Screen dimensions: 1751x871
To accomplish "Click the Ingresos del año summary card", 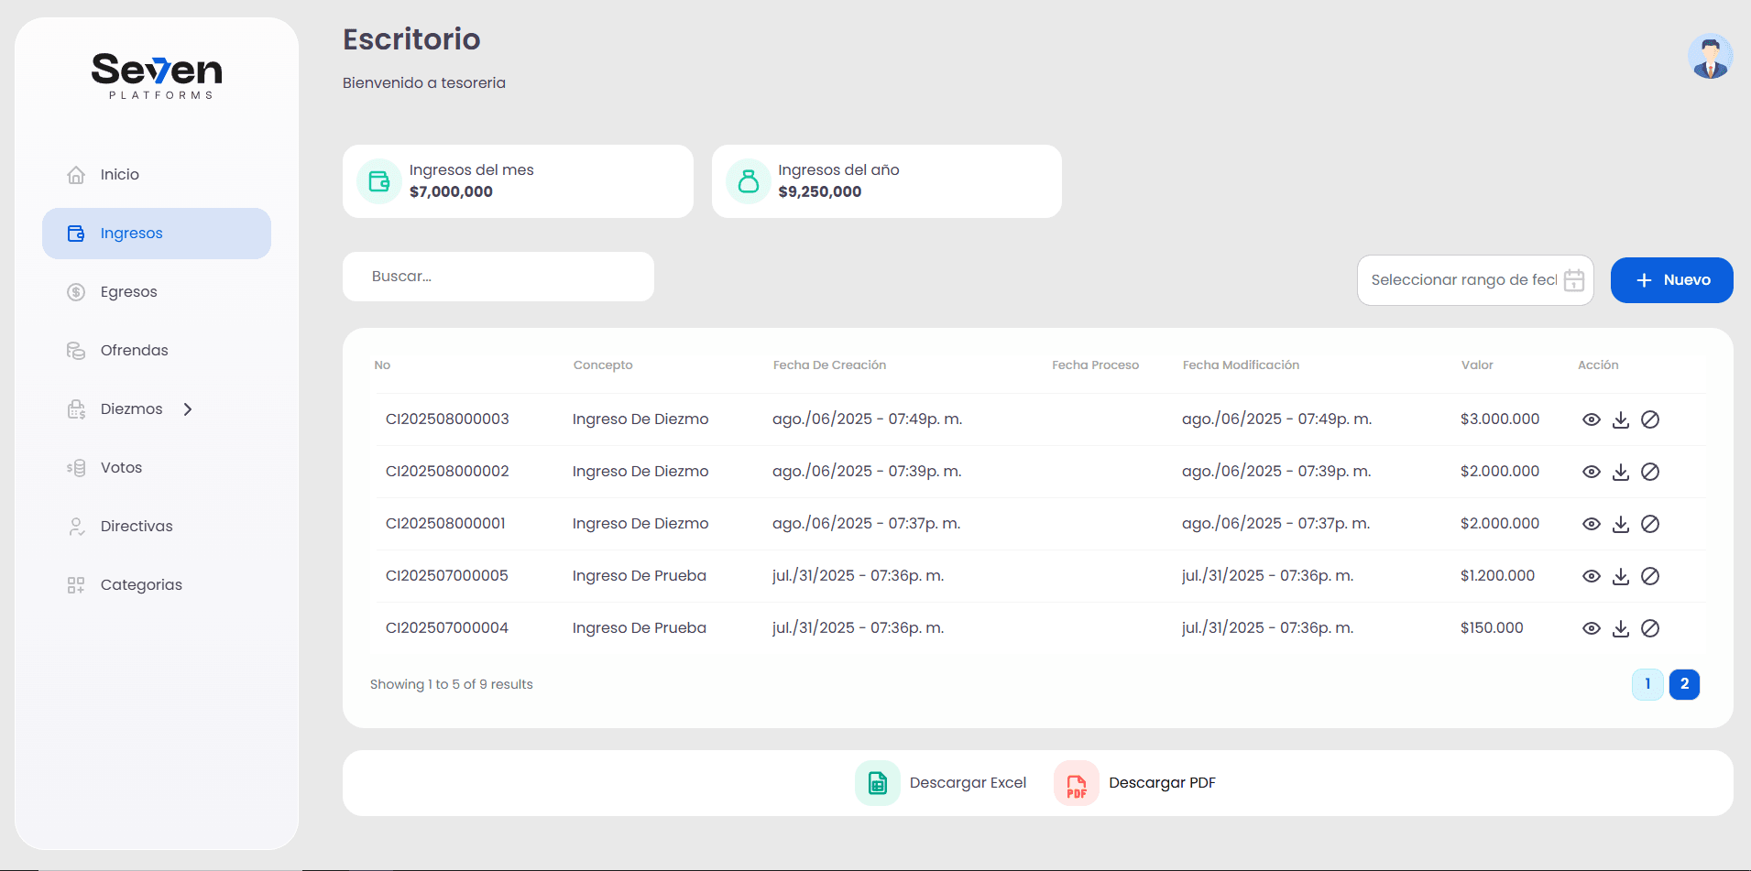I will click(x=887, y=181).
